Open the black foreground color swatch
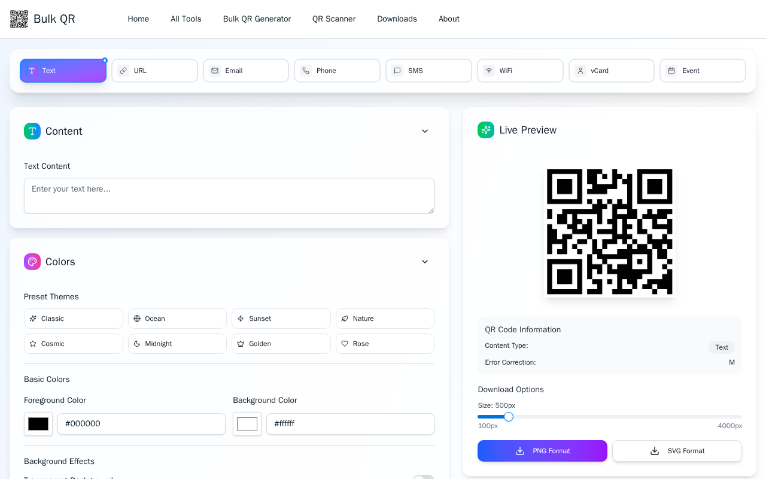Image resolution: width=766 pixels, height=479 pixels. coord(38,424)
